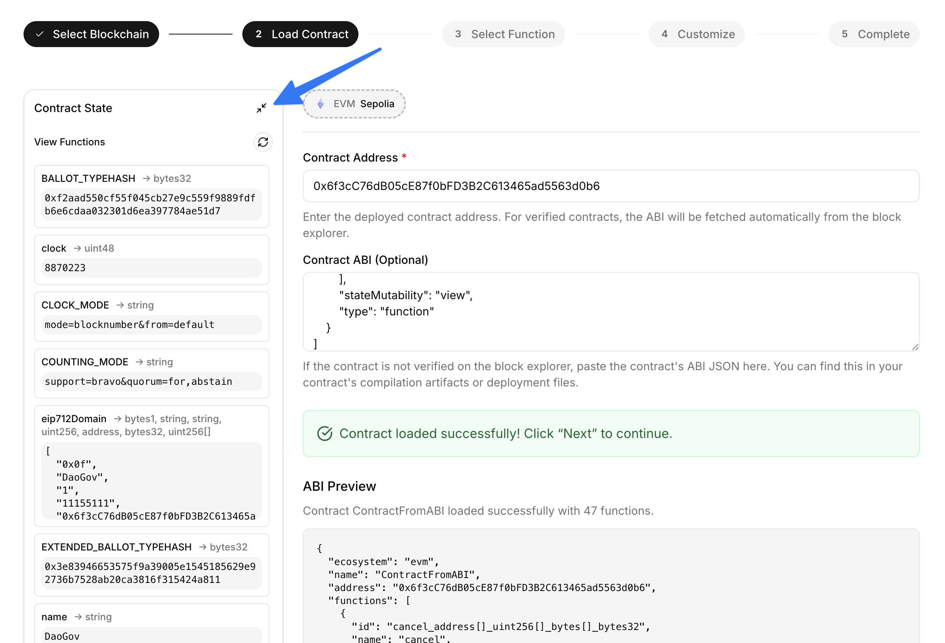
Task: Return to the Load Contract step
Action: point(300,34)
